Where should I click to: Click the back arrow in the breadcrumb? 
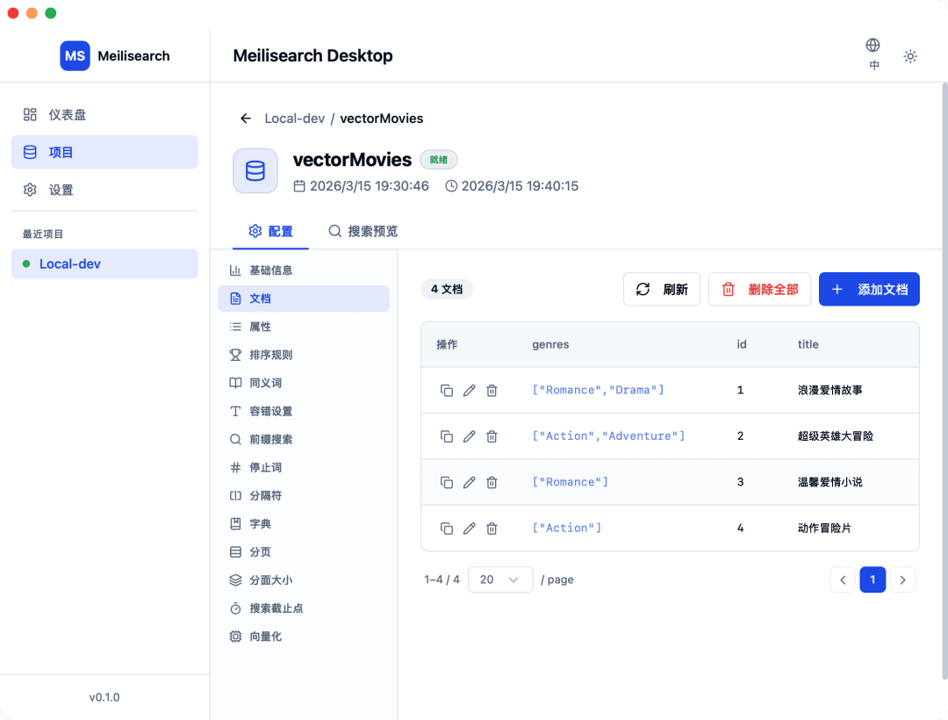[x=245, y=118]
